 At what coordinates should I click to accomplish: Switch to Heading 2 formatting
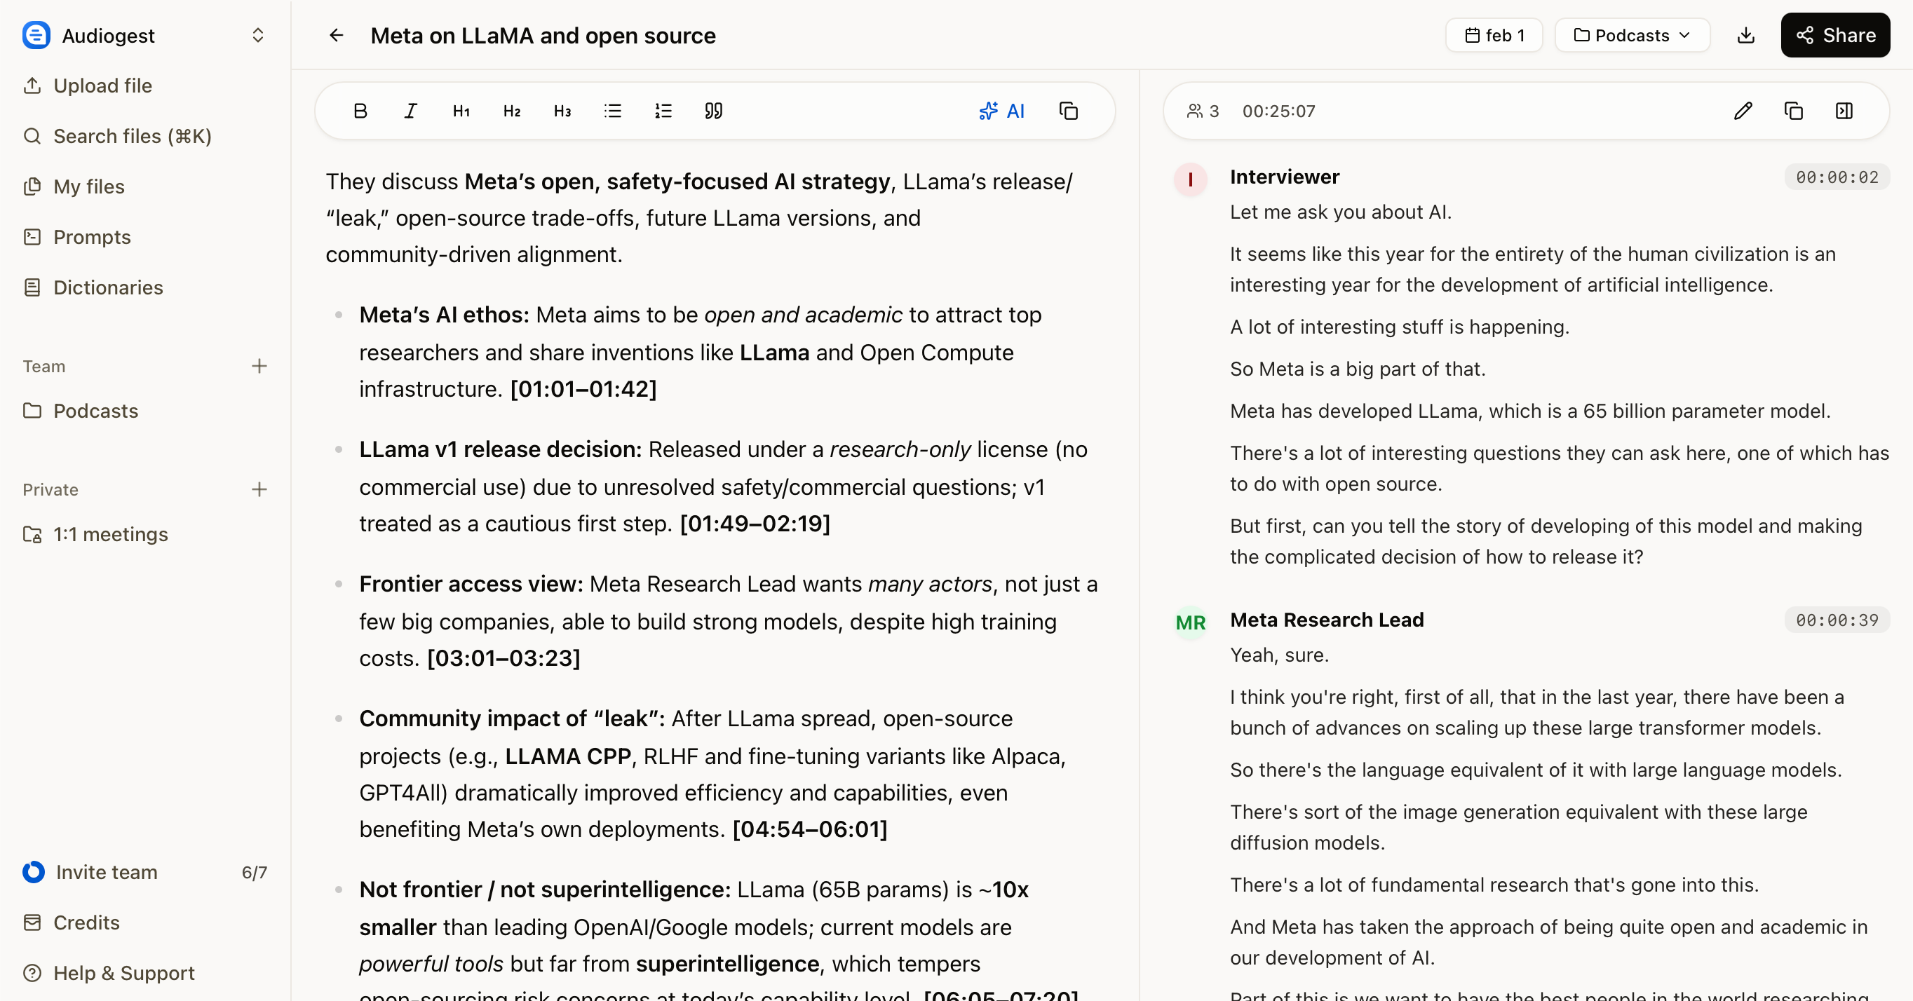pyautogui.click(x=512, y=111)
